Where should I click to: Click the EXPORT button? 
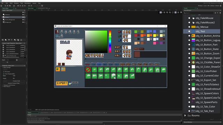click(x=62, y=83)
